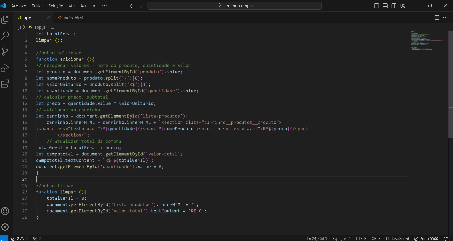The width and height of the screenshot is (453, 241).
Task: Go forward with the right arrow
Action: click(x=141, y=6)
